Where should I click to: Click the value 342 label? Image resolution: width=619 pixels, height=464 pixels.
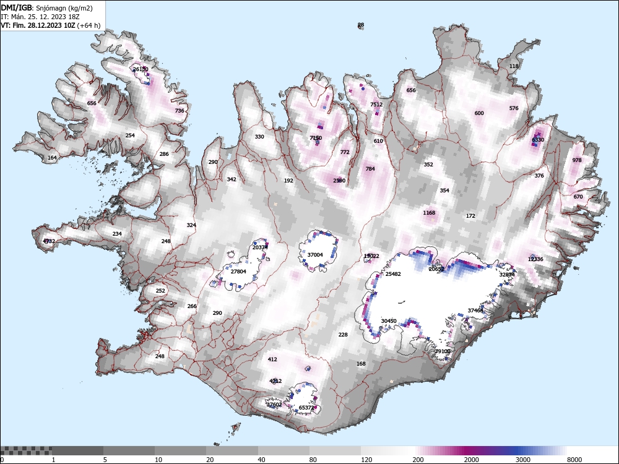point(232,179)
